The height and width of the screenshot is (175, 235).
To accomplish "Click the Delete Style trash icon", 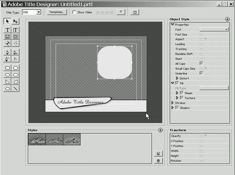I will [x=159, y=161].
